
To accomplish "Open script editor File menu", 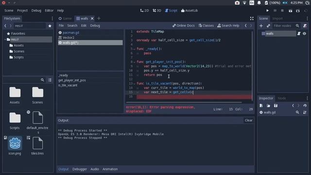I will click(61, 26).
